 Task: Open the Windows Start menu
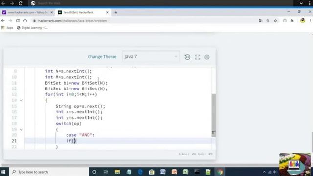coord(3,172)
